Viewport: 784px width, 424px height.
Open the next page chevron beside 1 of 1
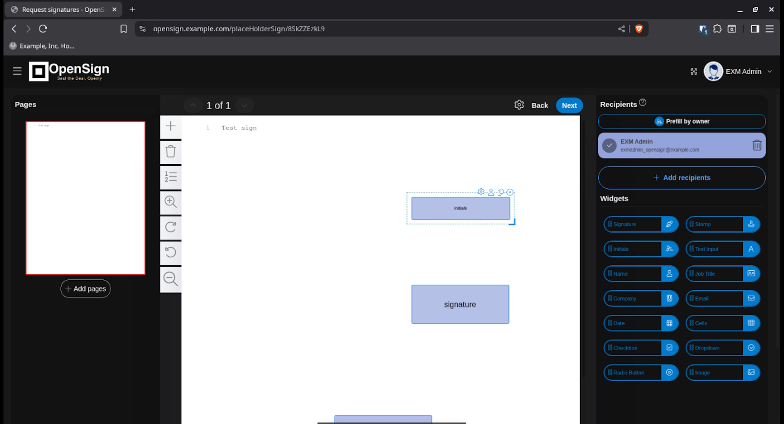coord(244,105)
